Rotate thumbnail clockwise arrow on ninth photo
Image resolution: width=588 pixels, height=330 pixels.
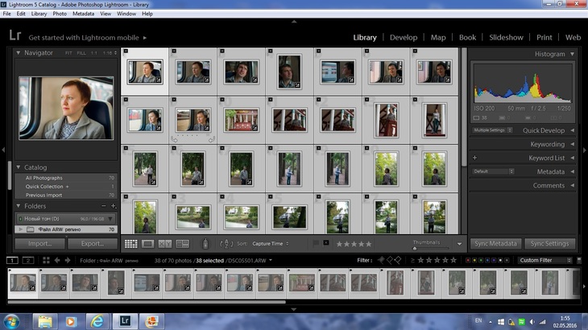point(212,139)
